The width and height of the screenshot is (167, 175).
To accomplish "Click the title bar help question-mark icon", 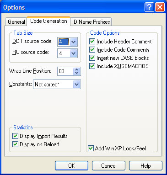I will [149, 7].
